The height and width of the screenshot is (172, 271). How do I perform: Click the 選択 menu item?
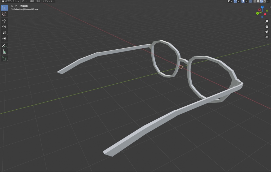coord(32,1)
